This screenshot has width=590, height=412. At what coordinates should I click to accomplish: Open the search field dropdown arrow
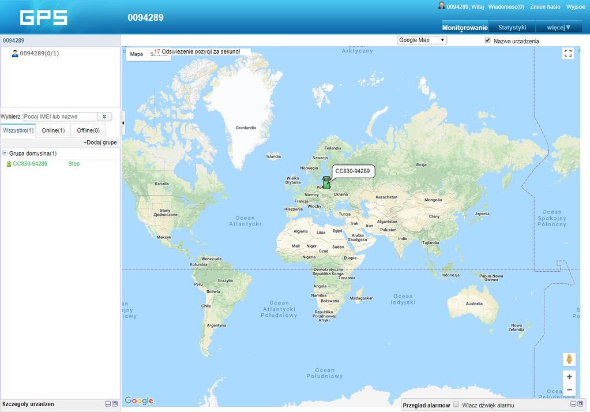104,117
